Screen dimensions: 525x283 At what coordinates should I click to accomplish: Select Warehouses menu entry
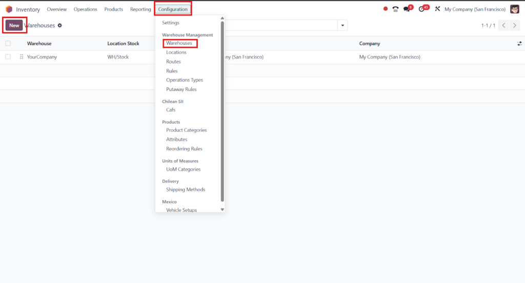[179, 43]
